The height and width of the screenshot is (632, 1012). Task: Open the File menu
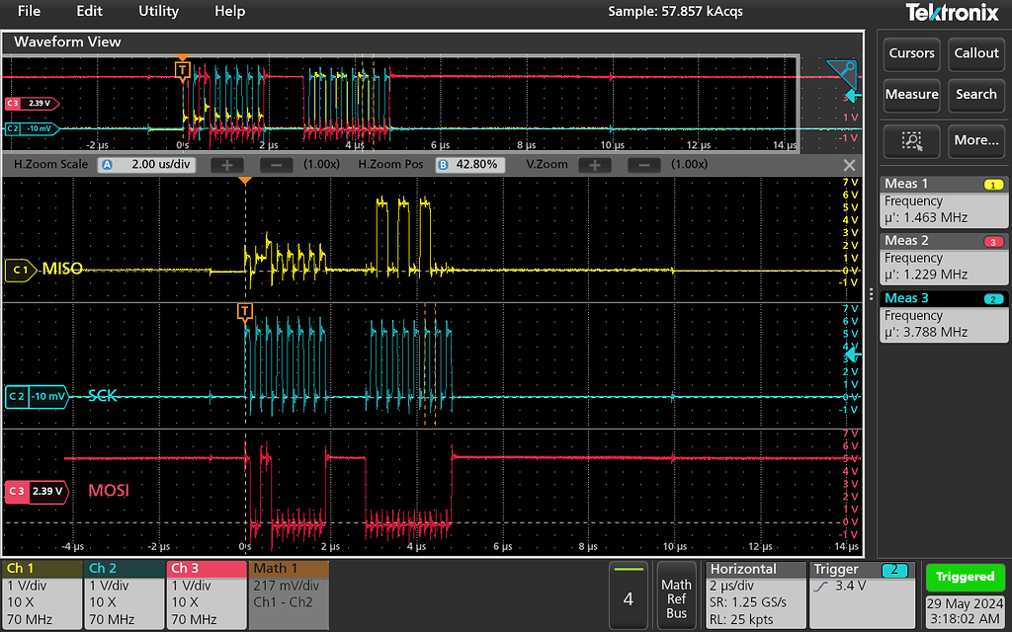(x=29, y=11)
